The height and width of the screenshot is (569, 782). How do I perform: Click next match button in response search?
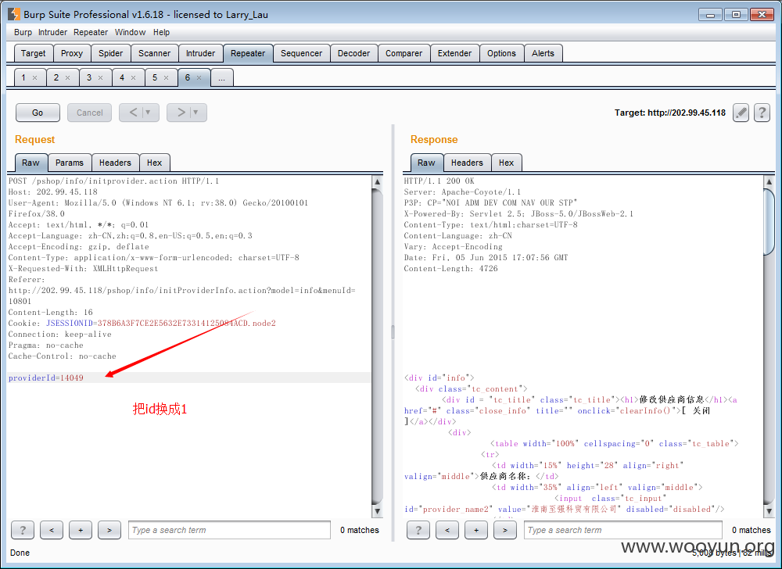pyautogui.click(x=505, y=530)
